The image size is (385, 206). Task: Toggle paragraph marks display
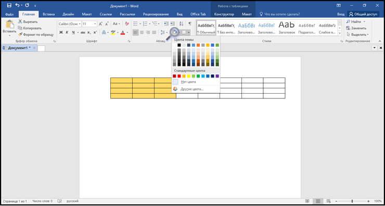189,24
